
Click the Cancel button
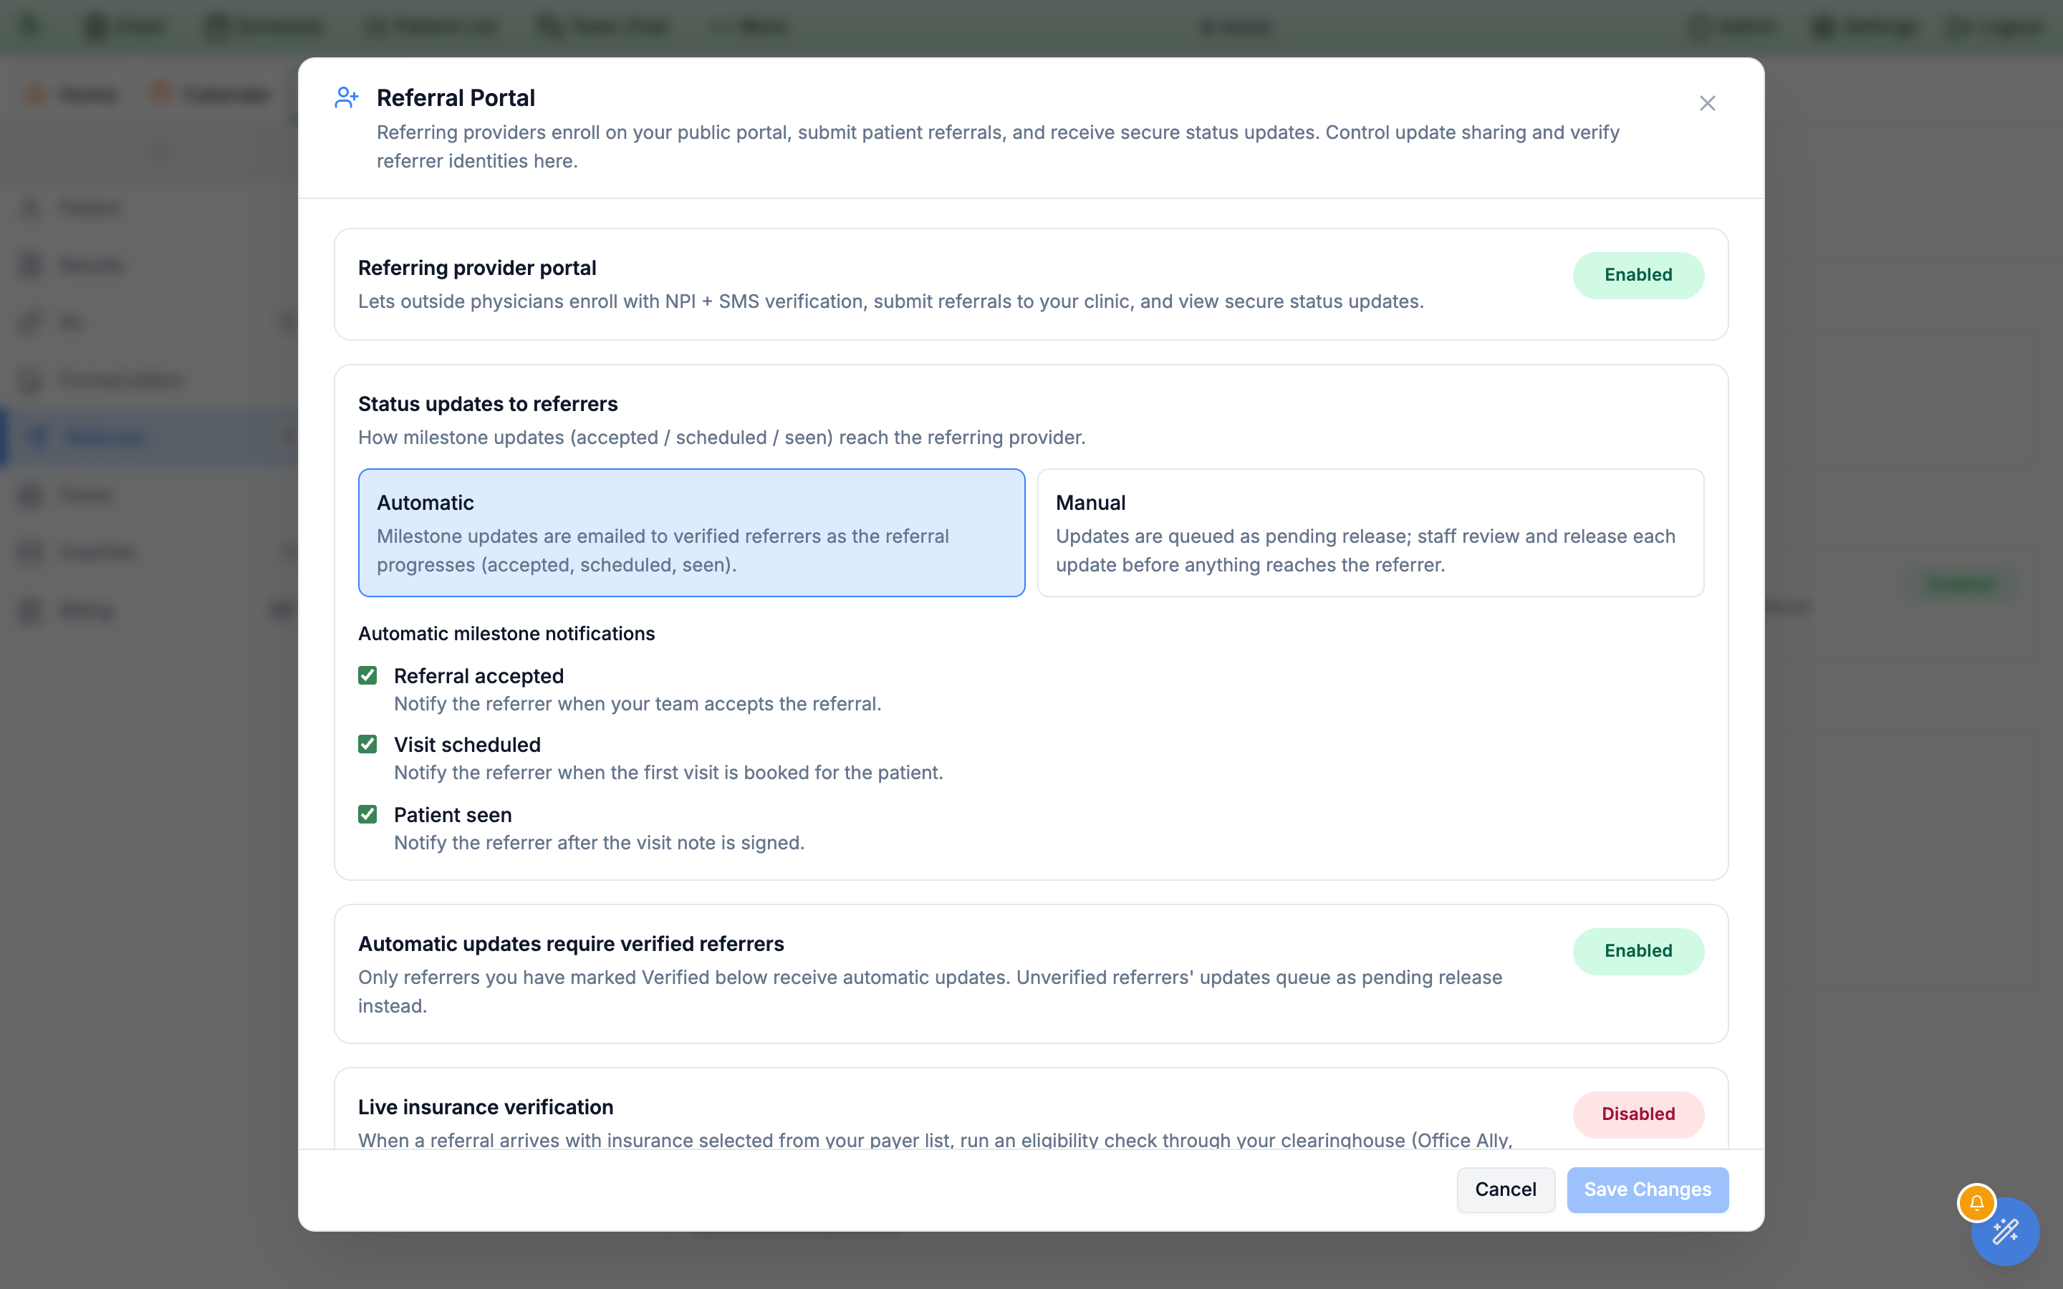(x=1506, y=1189)
